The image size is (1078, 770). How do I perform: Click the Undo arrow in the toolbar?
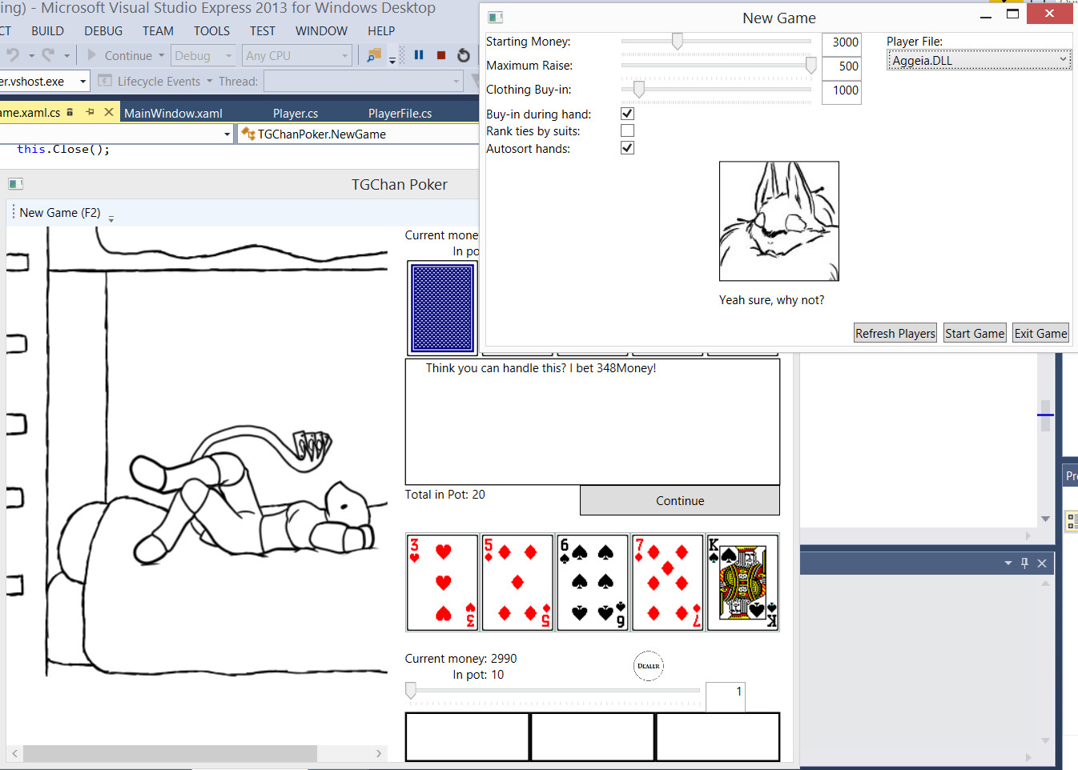click(x=13, y=55)
